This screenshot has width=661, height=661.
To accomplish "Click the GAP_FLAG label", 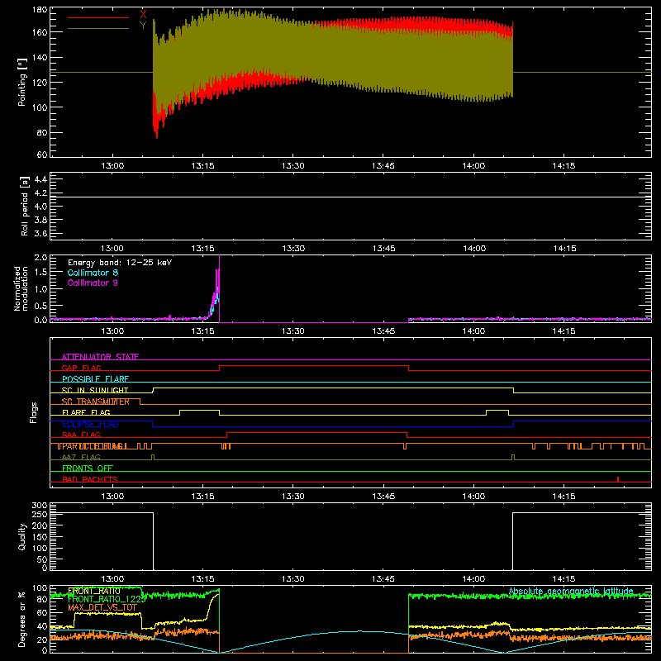I will 81,368.
